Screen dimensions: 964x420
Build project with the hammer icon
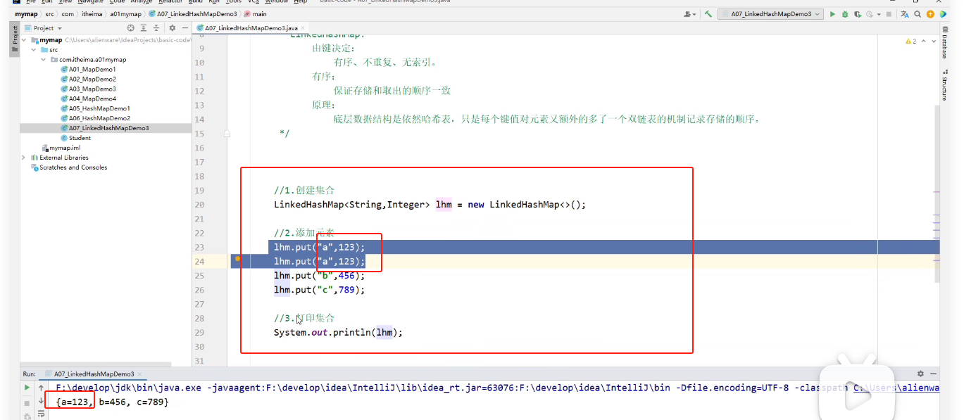pyautogui.click(x=708, y=14)
